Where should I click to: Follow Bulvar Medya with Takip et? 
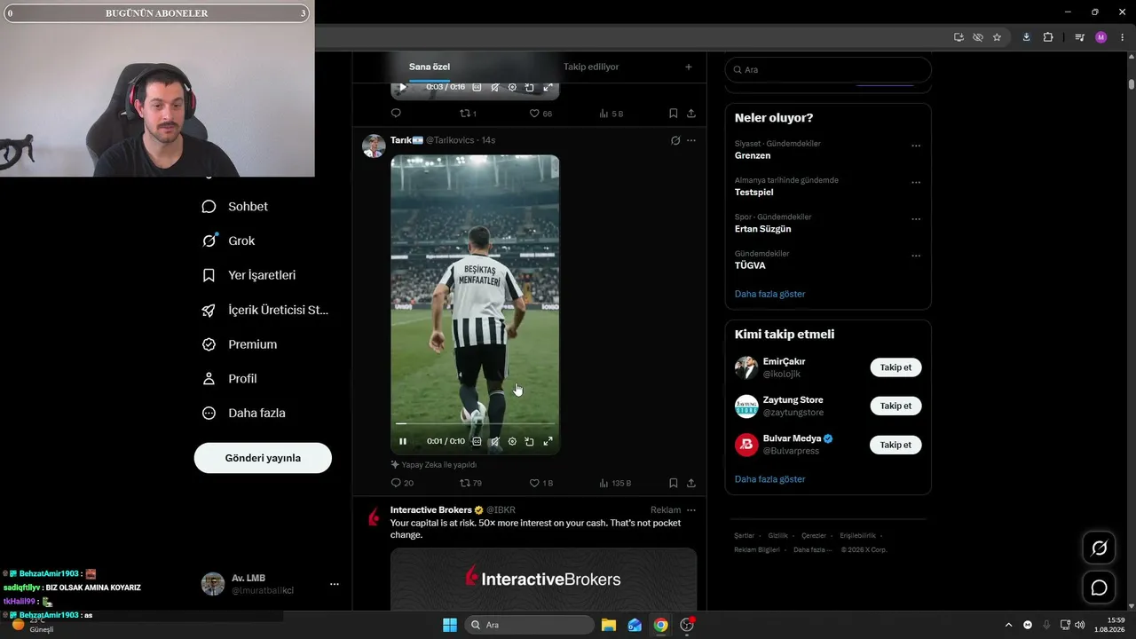click(x=895, y=445)
